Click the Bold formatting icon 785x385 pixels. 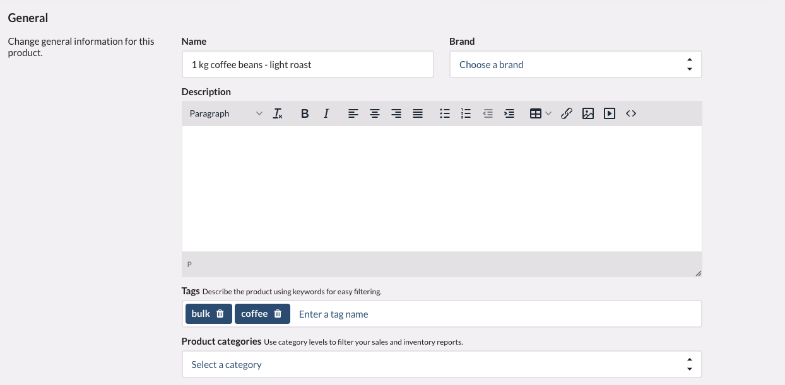(305, 113)
